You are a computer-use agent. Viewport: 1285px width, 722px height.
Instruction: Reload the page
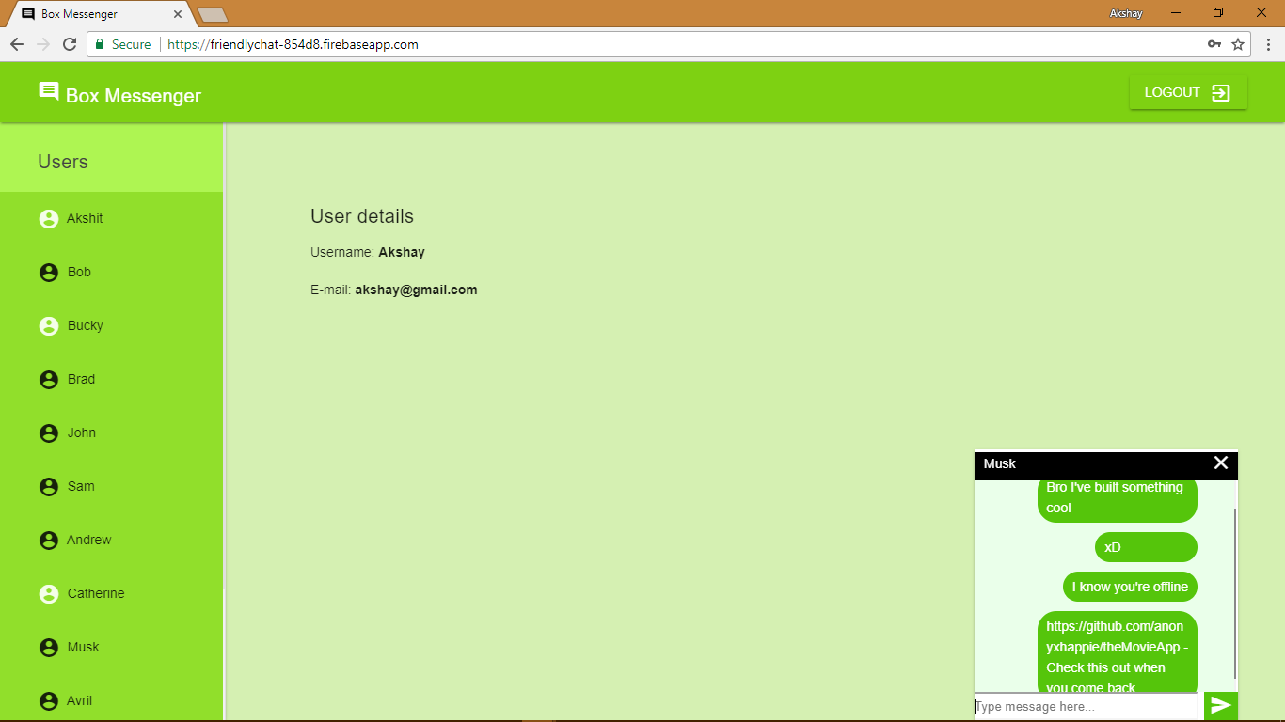coord(70,44)
